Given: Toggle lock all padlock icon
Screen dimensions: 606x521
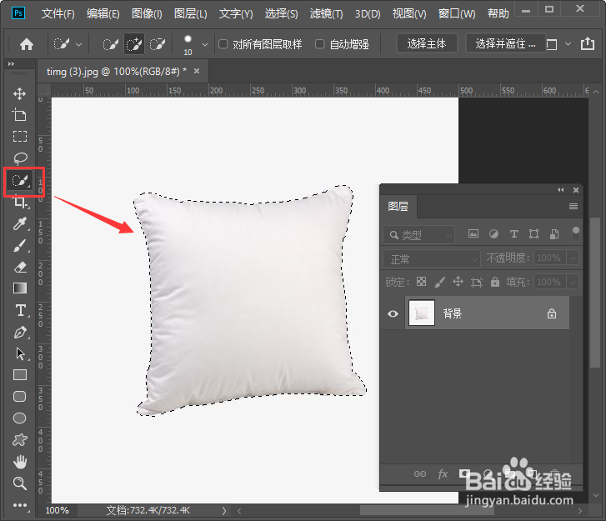Looking at the screenshot, I should tap(495, 282).
